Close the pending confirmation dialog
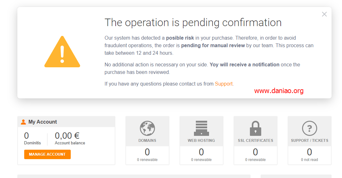Viewport: 342px width, 178px height. (324, 14)
